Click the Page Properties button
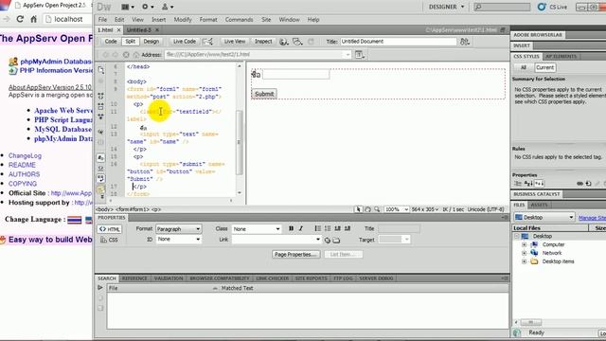This screenshot has height=341, width=606. point(295,255)
